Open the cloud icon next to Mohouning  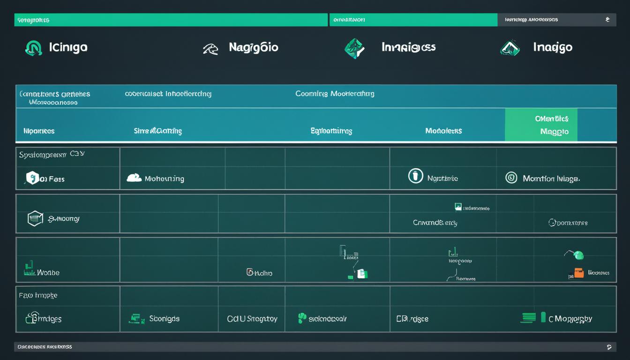(134, 178)
